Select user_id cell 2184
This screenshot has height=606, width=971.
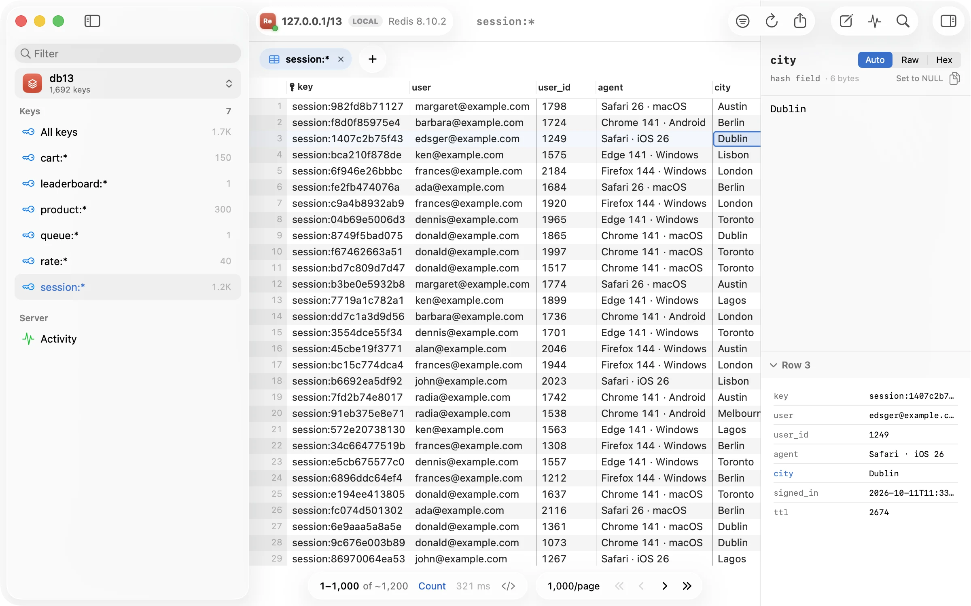click(566, 171)
